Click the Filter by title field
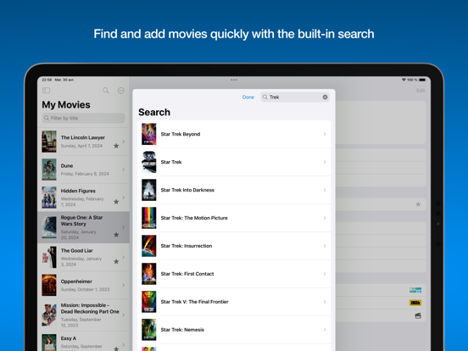 coord(83,118)
